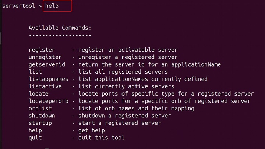Viewport: 265px width, 149px height.
Task: Select the startup command entry
Action: 40,123
